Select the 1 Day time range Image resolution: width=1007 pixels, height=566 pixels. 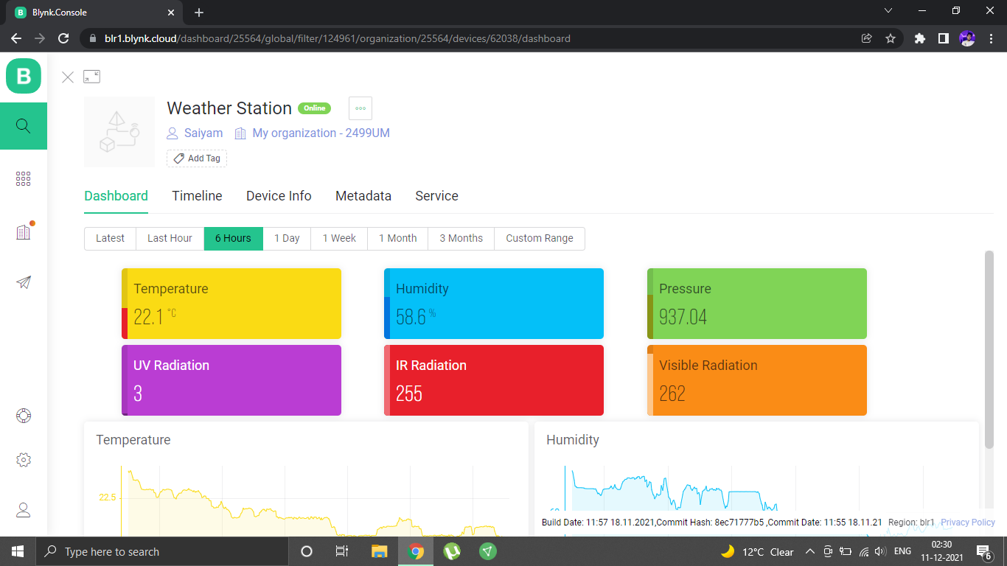click(287, 238)
